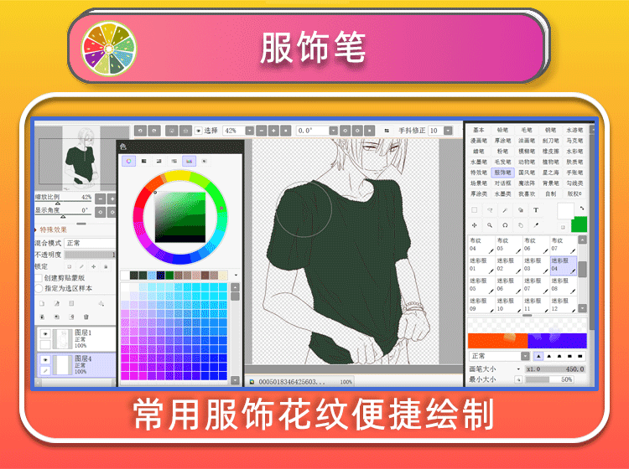
Task: Enable 创建剪贴蒙版 checkbox
Action: 39,278
